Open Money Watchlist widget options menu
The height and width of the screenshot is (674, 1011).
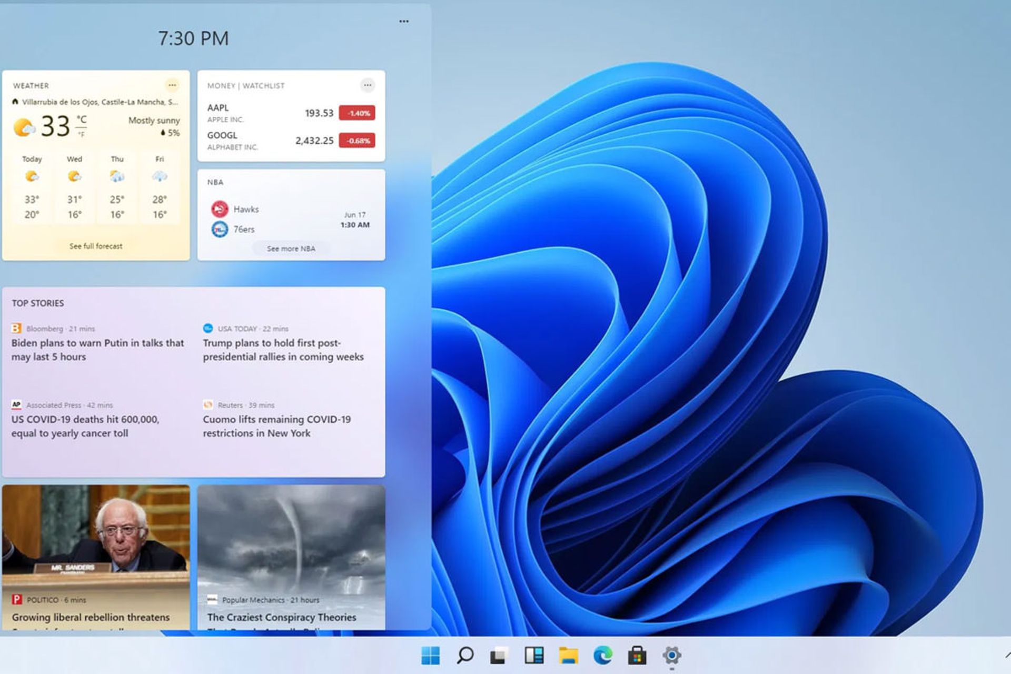coord(368,85)
